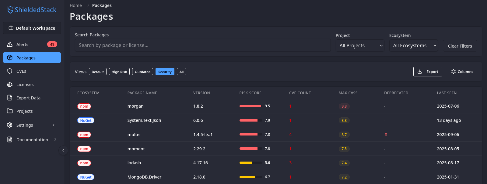Click the Export Data file icon

(10, 98)
